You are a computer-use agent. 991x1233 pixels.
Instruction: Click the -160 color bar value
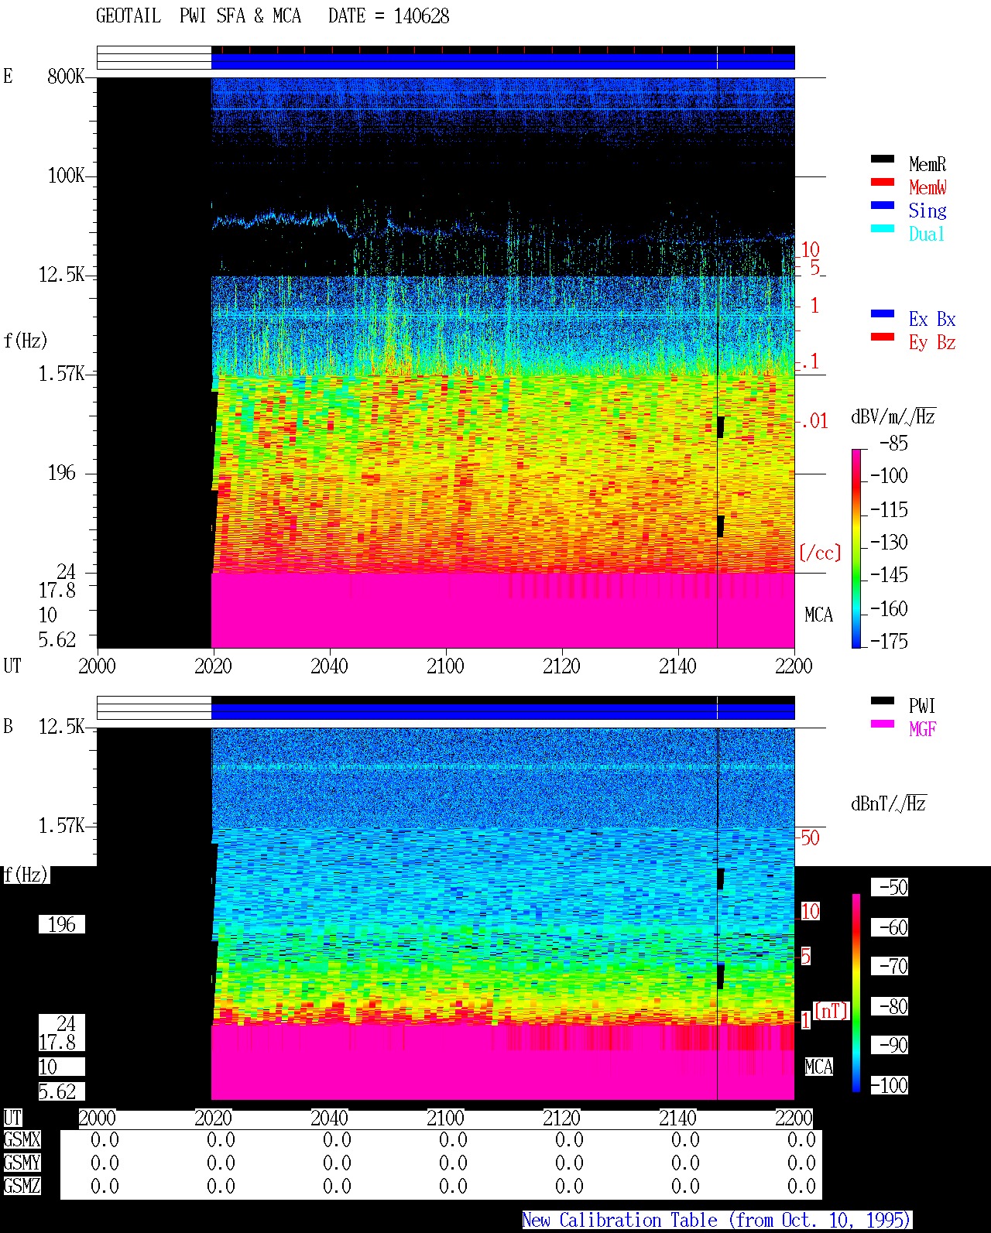(889, 608)
